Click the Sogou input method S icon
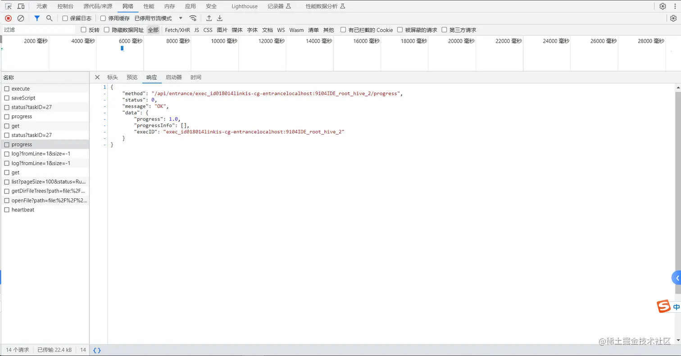The width and height of the screenshot is (681, 356). click(x=664, y=306)
